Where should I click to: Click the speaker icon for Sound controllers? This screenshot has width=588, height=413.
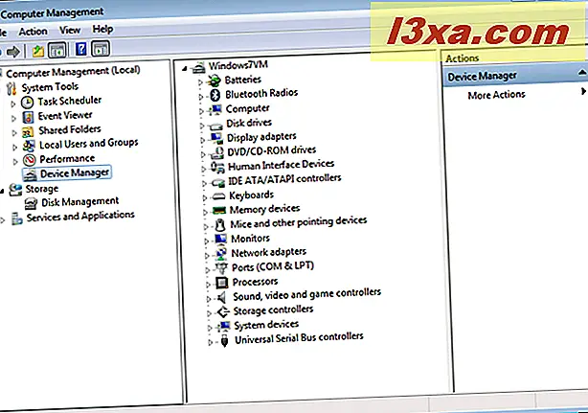tap(222, 297)
